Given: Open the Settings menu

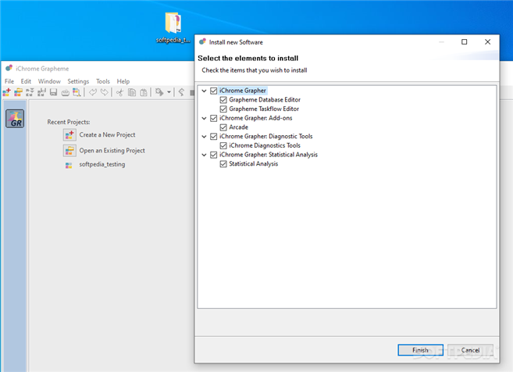Looking at the screenshot, I should (x=78, y=81).
